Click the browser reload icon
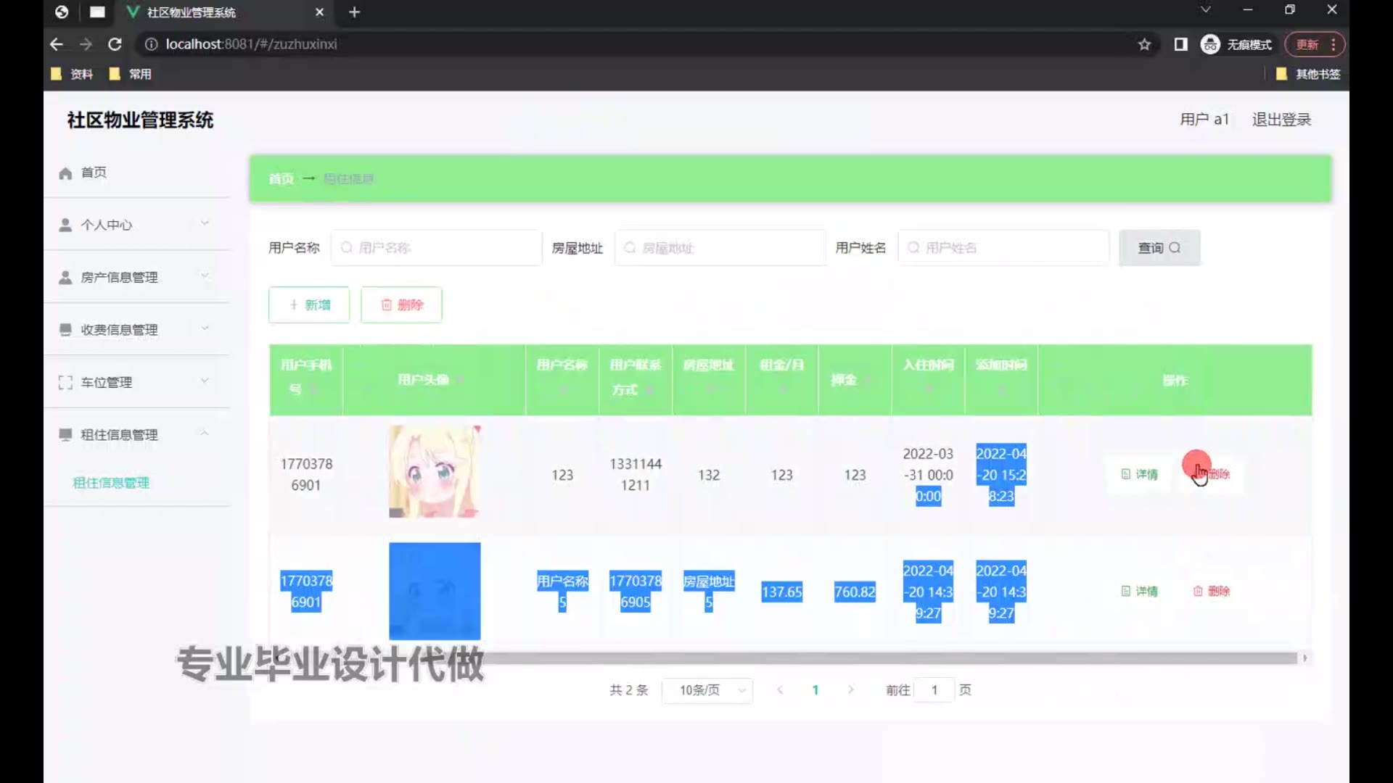Image resolution: width=1393 pixels, height=783 pixels. (x=115, y=44)
